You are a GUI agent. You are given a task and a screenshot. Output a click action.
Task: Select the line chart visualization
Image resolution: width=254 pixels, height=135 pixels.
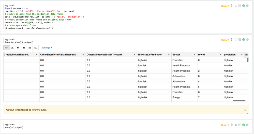tap(30, 47)
